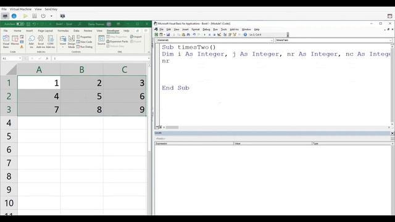
Task: Open the VM power options dropdown arrow
Action: pyautogui.click(x=51, y=16)
